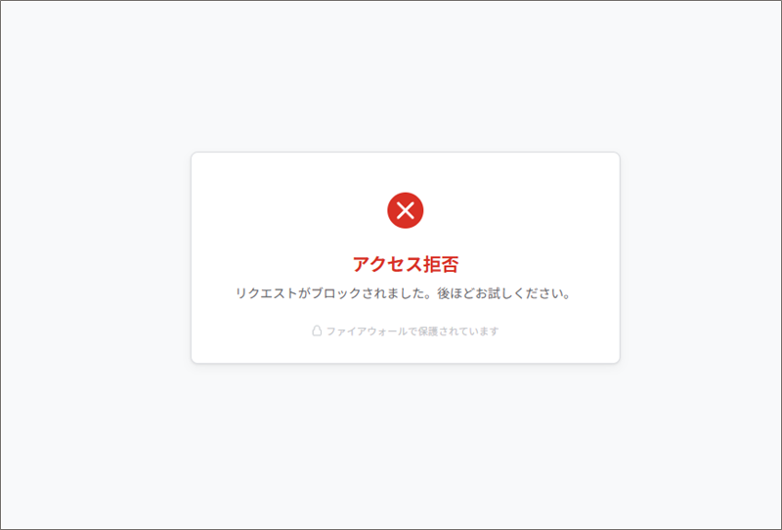Click the kanji 拒否 in the red heading

(441, 264)
